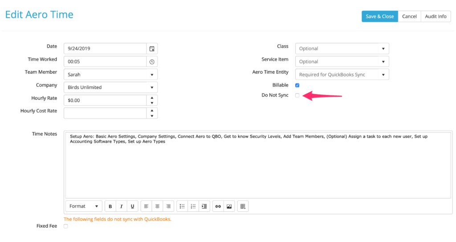Viewport: 456px width, 242px height.
Task: Expand the Class dropdown
Action: 342,49
